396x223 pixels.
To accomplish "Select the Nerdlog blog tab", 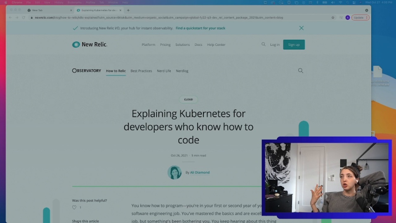I will pos(182,71).
